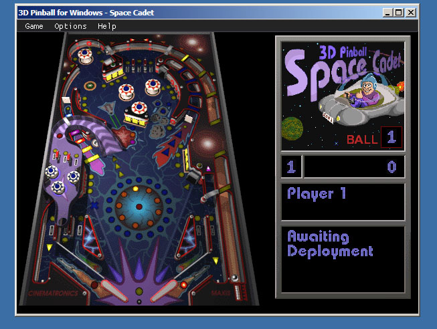Click the CINEMATRONICS label on the table
This screenshot has height=329, width=437.
[53, 293]
